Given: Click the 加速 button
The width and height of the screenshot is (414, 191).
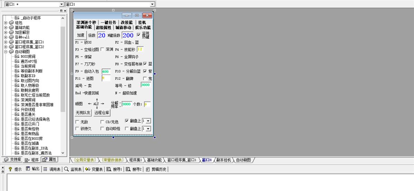Looking at the screenshot, I should [x=81, y=35].
